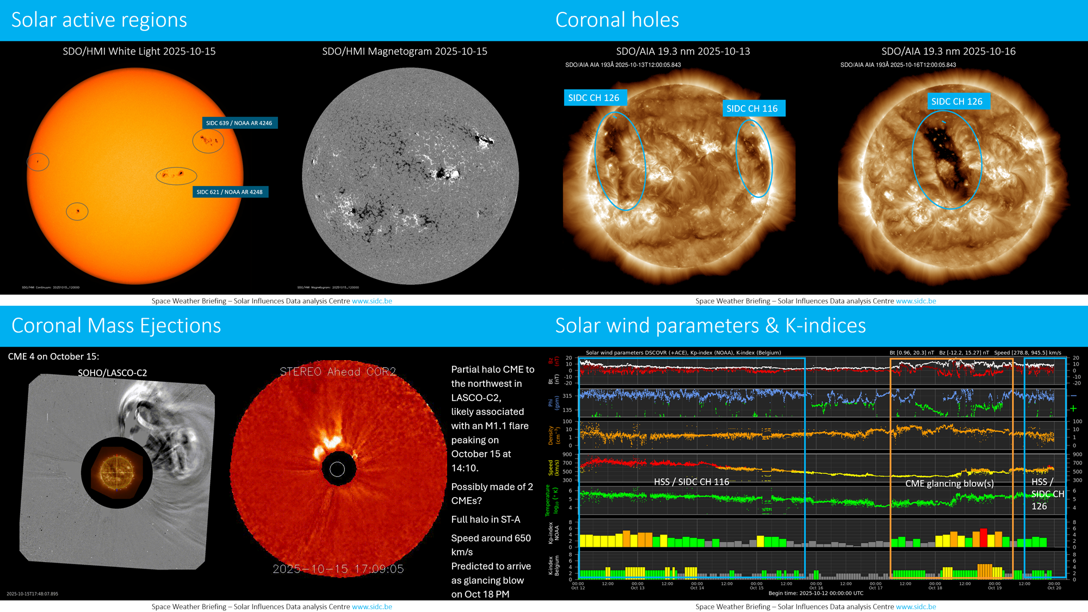This screenshot has width=1088, height=612.
Task: Click the red Kp-index NOAA peak bar
Action: (x=983, y=537)
